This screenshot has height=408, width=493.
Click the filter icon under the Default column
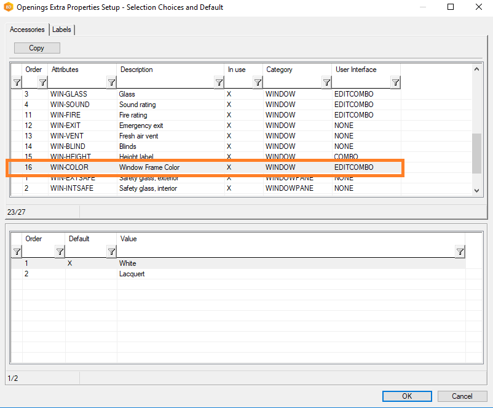[x=111, y=251]
